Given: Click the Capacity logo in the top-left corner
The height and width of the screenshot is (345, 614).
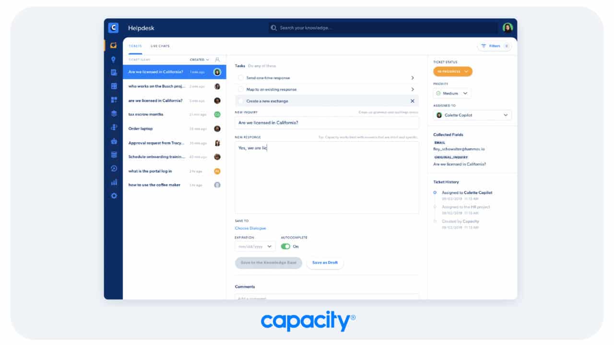Looking at the screenshot, I should (x=113, y=28).
